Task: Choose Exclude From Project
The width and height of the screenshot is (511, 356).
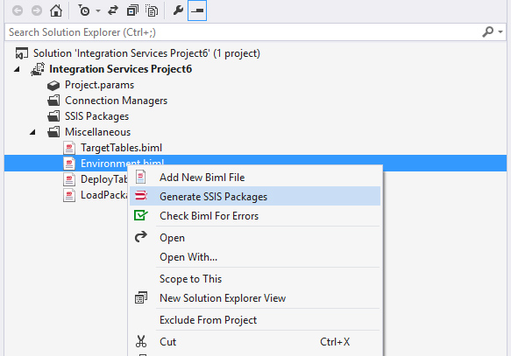Action: coord(255,320)
